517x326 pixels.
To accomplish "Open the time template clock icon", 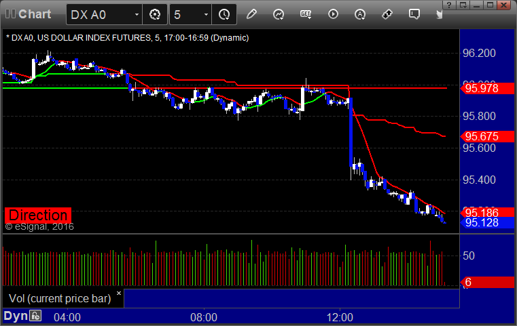I will click(x=224, y=14).
